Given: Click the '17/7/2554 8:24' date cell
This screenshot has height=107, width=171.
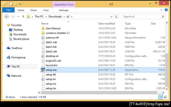Looking at the screenshot, I should click(x=107, y=56).
